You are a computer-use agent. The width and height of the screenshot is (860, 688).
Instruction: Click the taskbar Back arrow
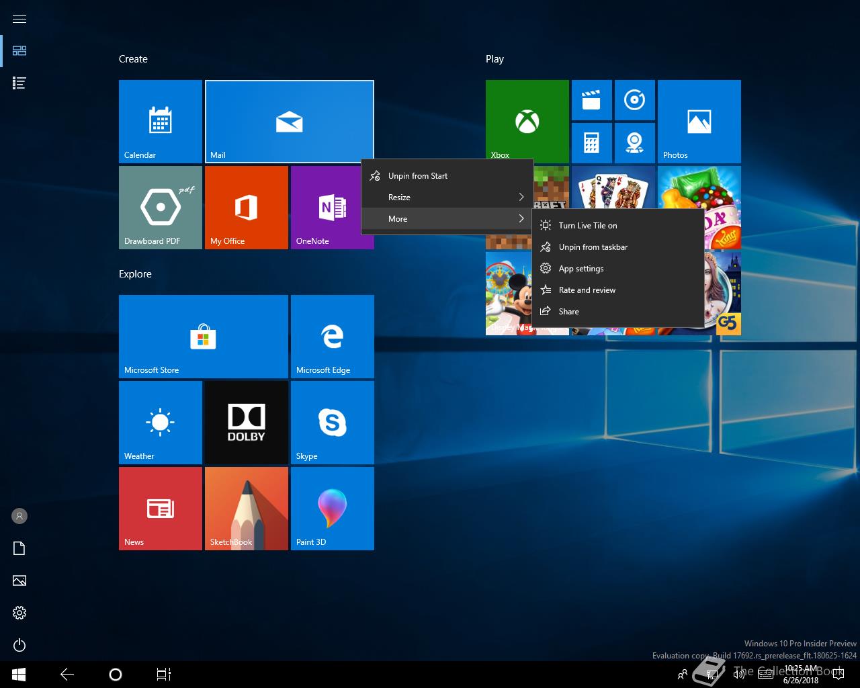coord(67,675)
